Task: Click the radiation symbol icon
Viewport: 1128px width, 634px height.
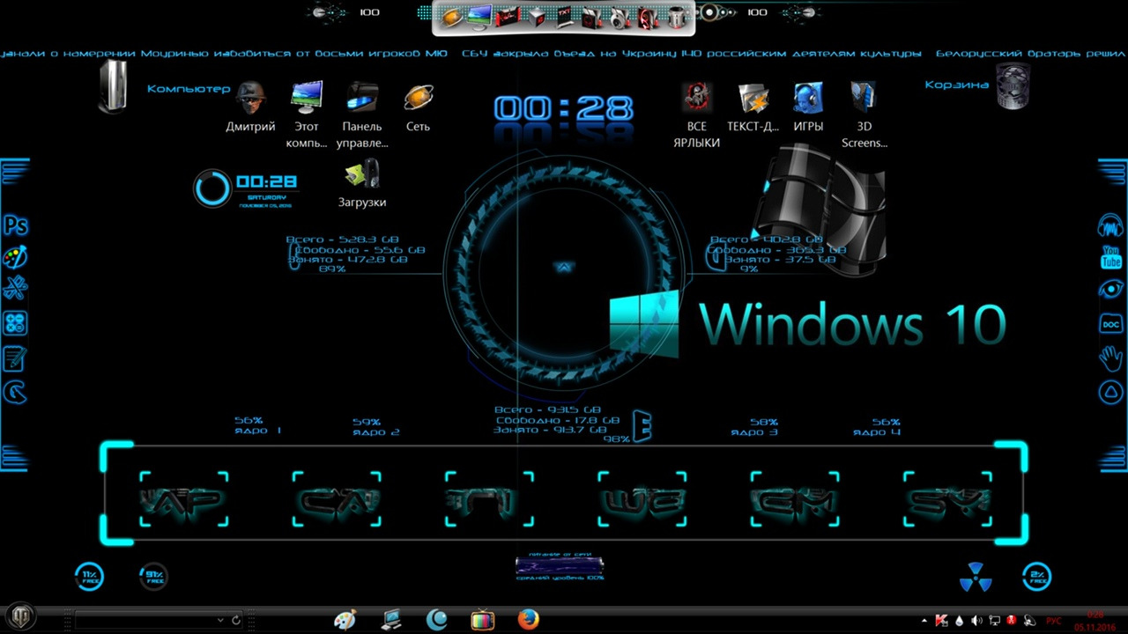Action: 975,578
